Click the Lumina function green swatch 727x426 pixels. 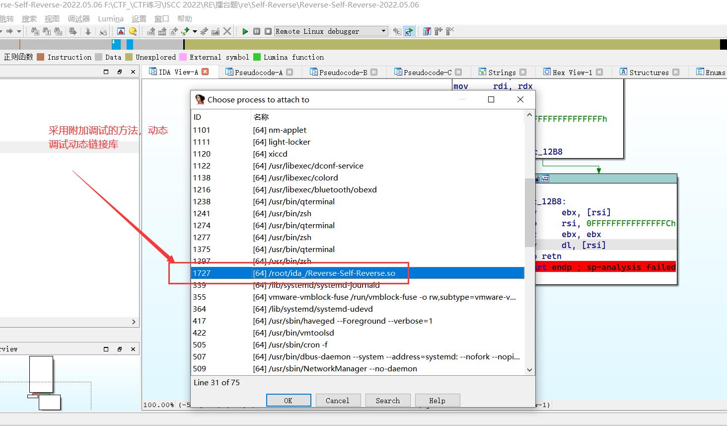pyautogui.click(x=257, y=57)
